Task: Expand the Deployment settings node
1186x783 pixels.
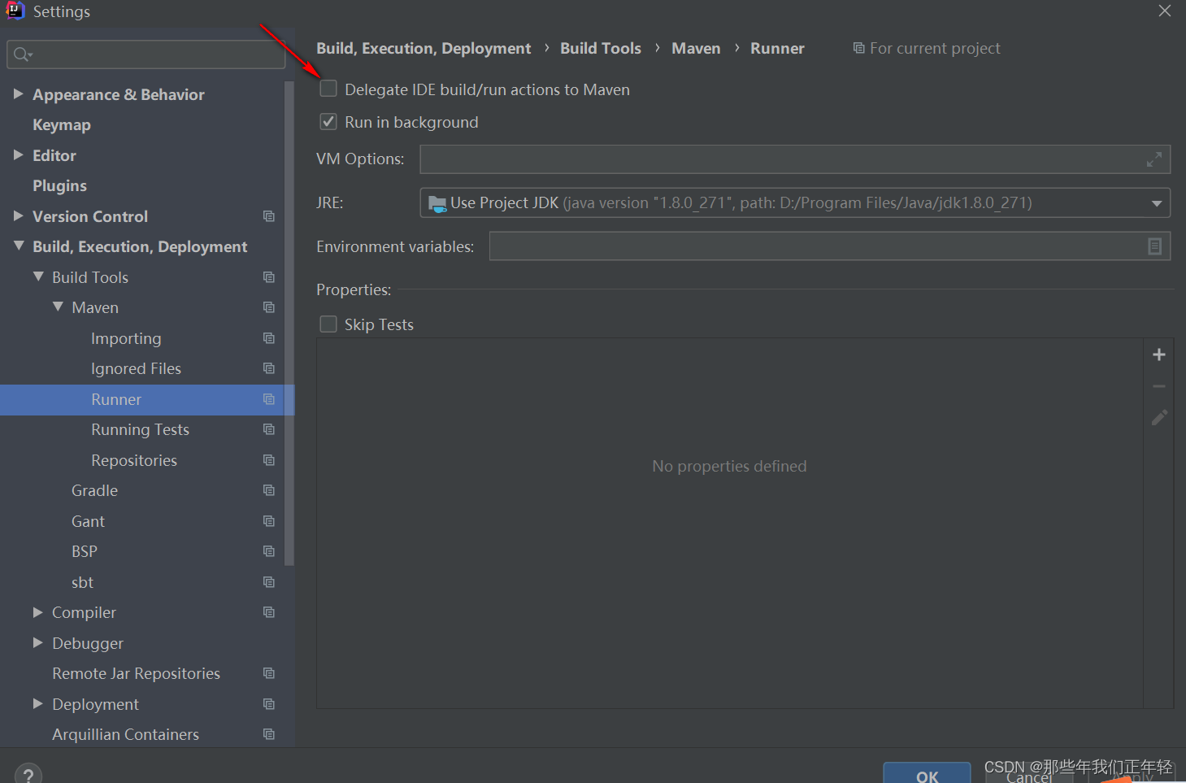Action: 37,704
